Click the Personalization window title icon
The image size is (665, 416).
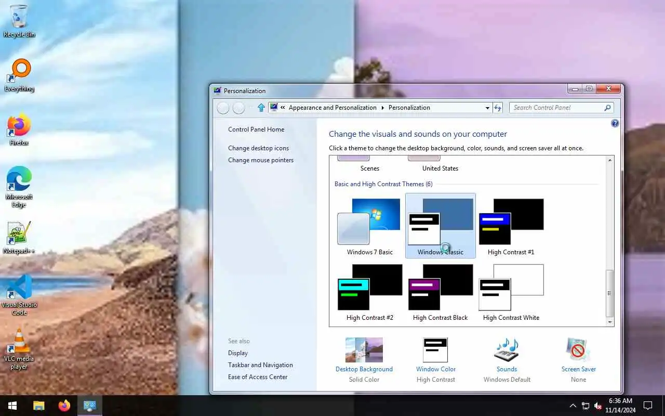[x=217, y=90]
